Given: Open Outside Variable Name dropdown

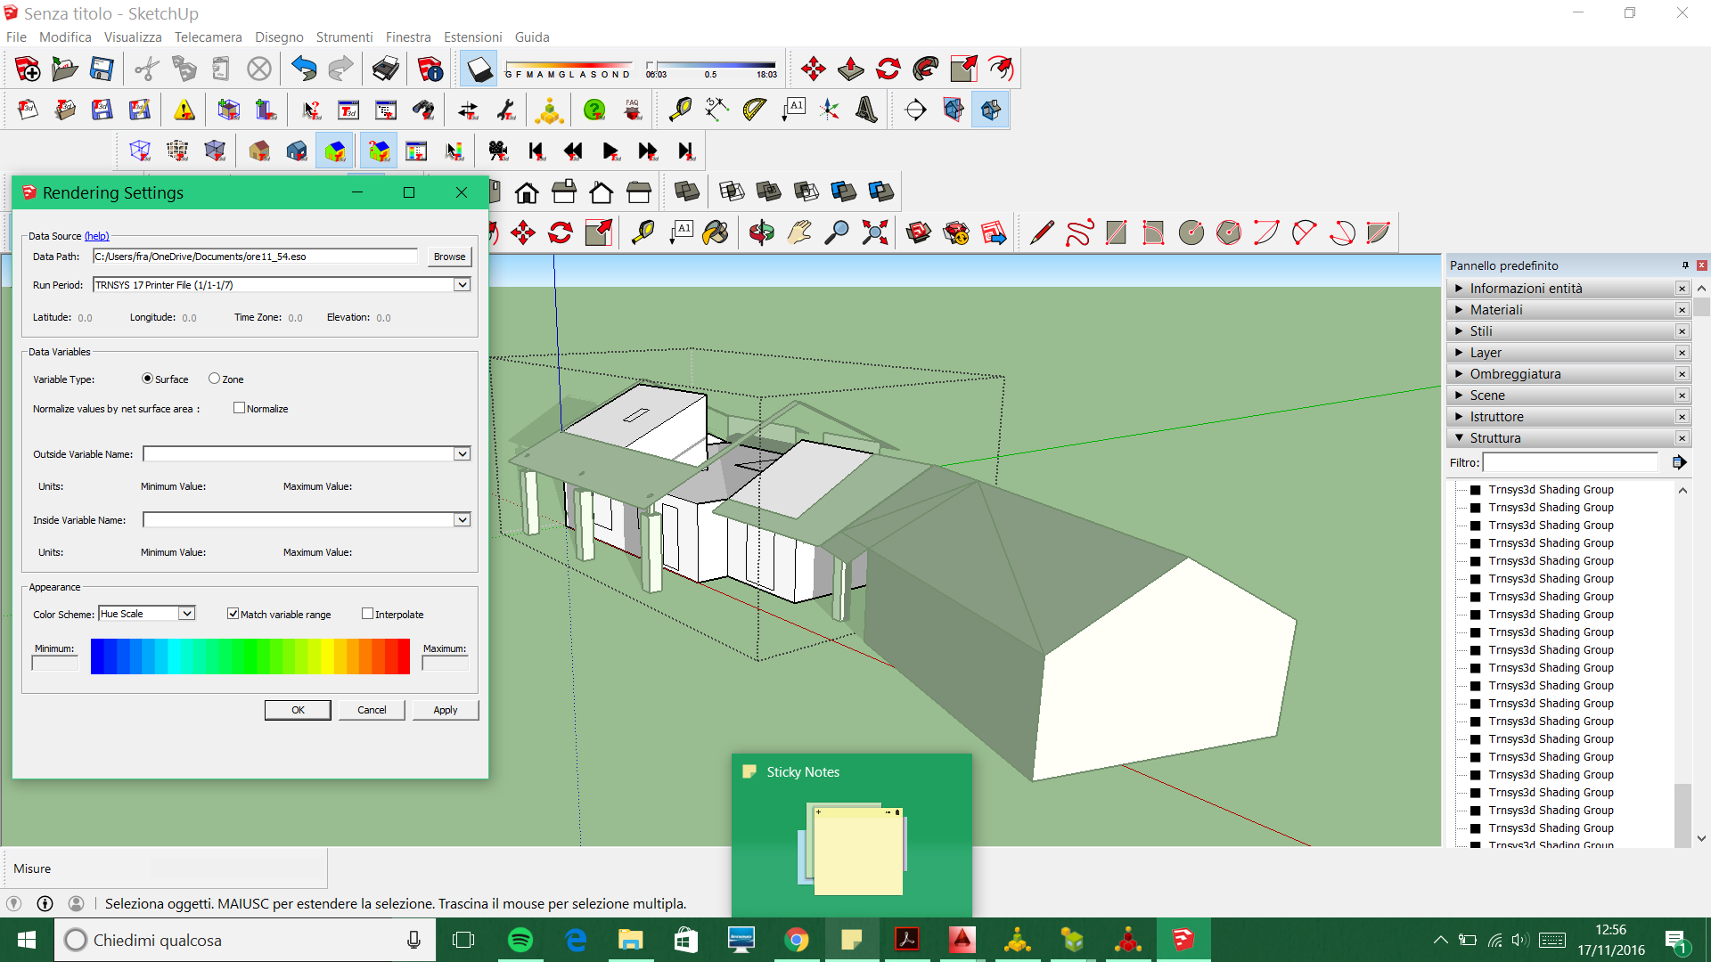Looking at the screenshot, I should (462, 454).
